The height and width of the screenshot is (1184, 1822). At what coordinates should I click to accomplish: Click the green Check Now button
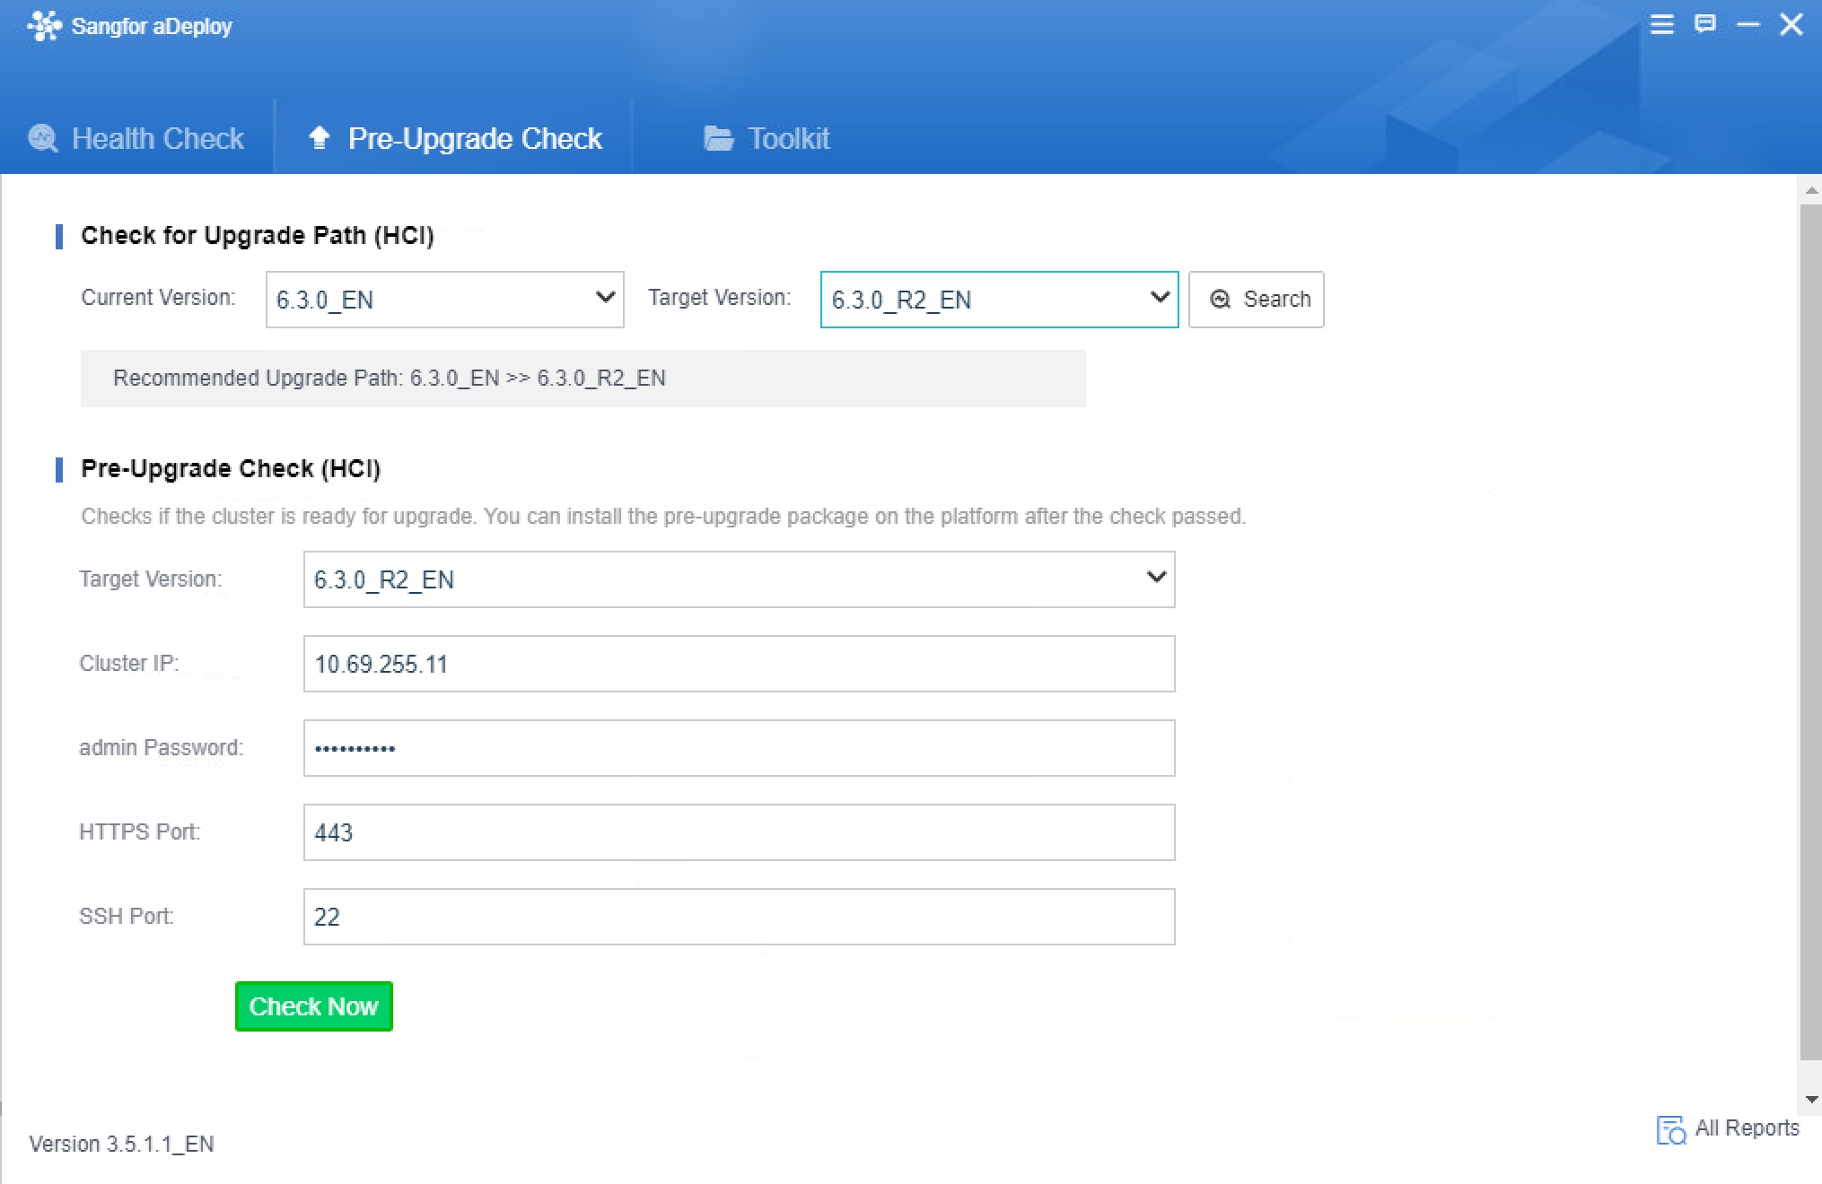click(314, 1006)
